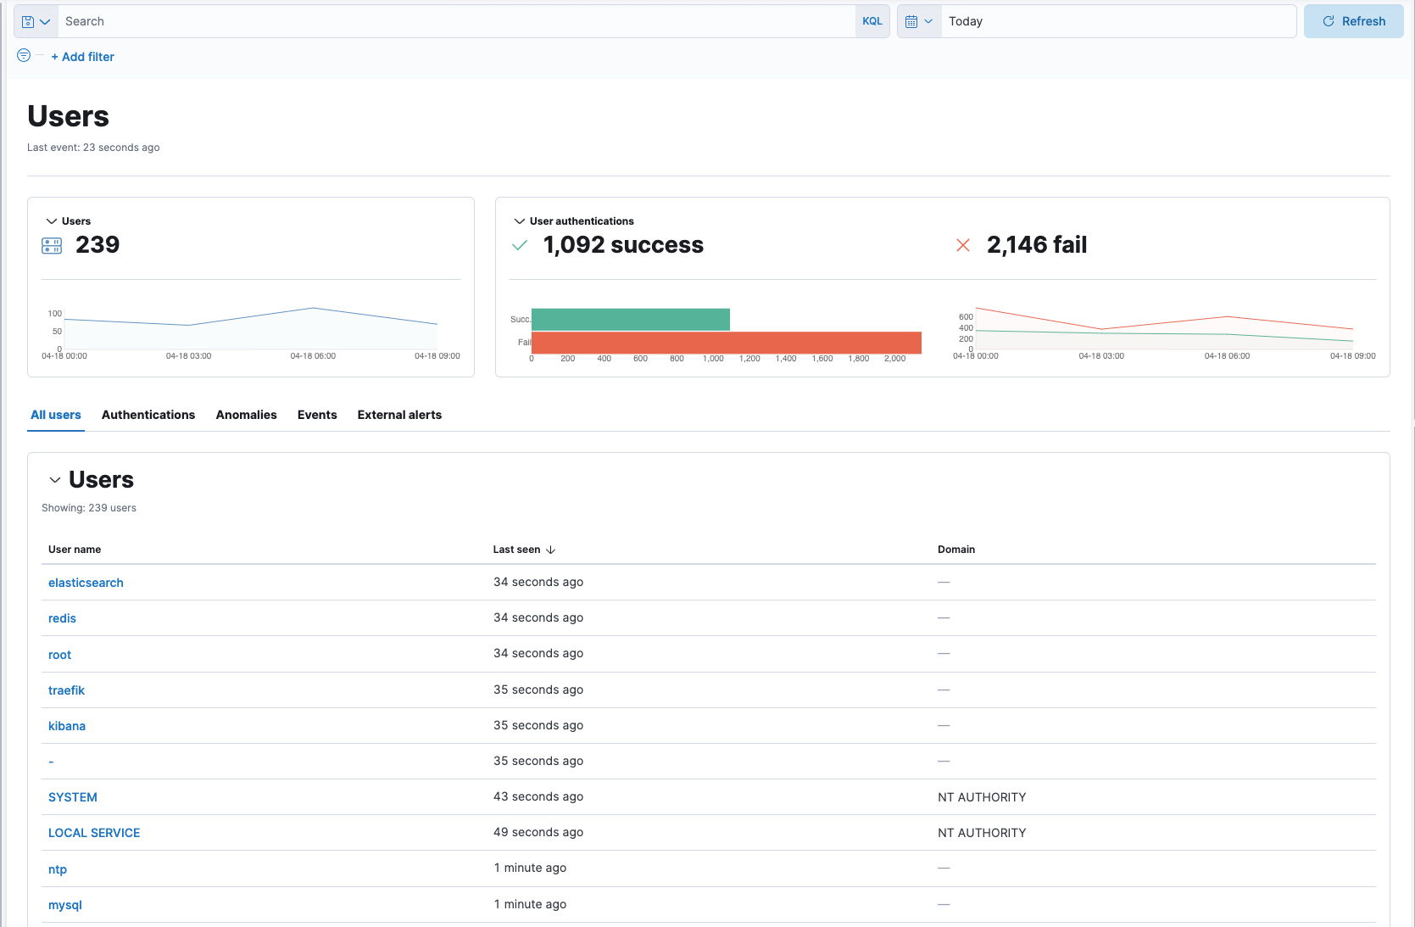This screenshot has height=927, width=1415.
Task: Click the red fail X icon
Action: [x=963, y=244]
